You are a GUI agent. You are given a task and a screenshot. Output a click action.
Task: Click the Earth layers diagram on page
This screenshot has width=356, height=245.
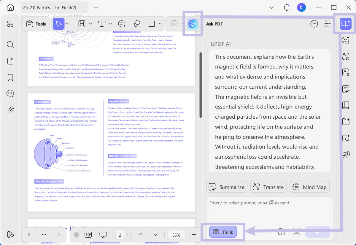[x=62, y=153]
